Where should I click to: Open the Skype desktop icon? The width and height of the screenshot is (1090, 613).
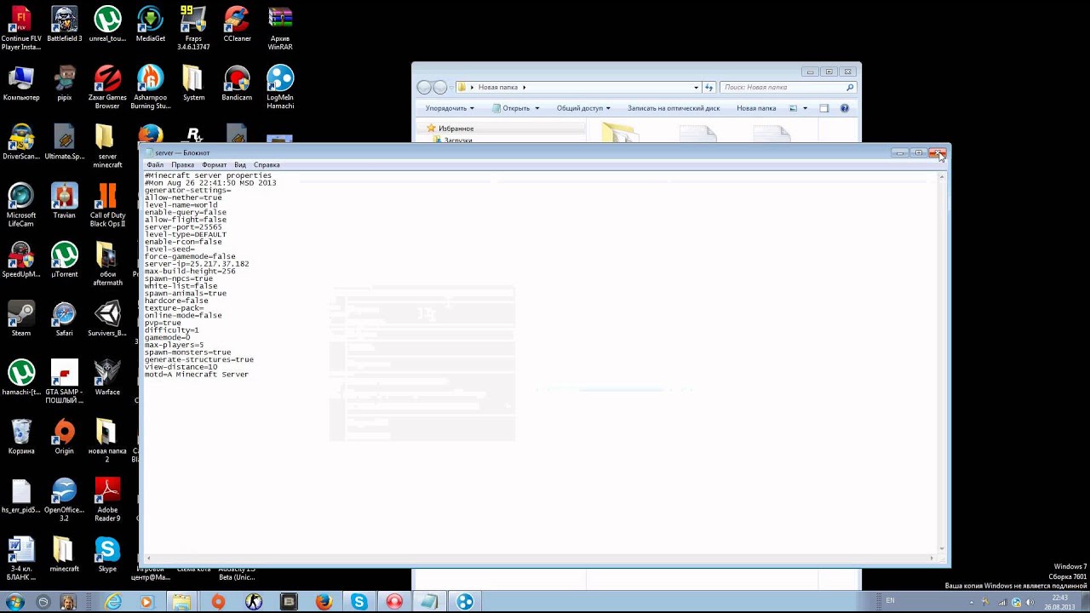(x=107, y=555)
